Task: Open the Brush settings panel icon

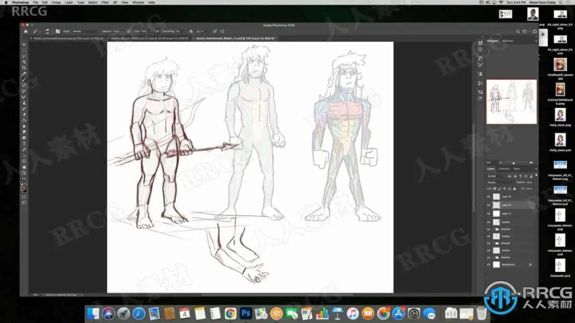Action: pos(57,32)
